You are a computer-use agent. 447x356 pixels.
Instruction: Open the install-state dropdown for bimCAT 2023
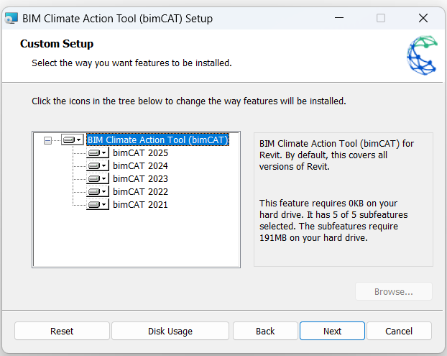(x=103, y=179)
